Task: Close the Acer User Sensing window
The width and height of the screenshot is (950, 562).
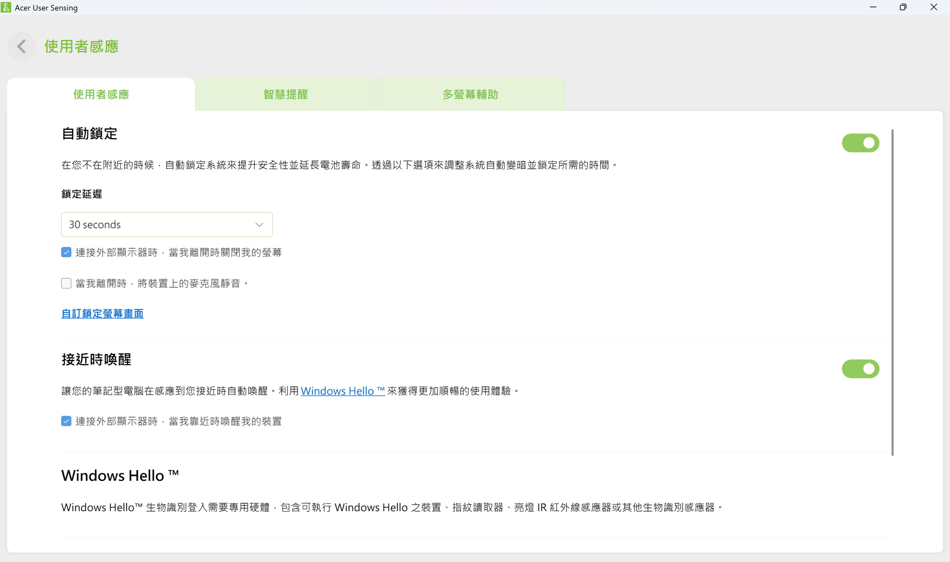Action: (933, 7)
